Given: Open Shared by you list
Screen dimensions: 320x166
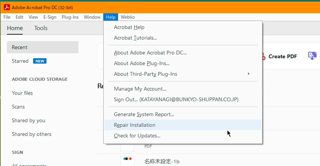Looking at the screenshot, I should pyautogui.click(x=29, y=121).
